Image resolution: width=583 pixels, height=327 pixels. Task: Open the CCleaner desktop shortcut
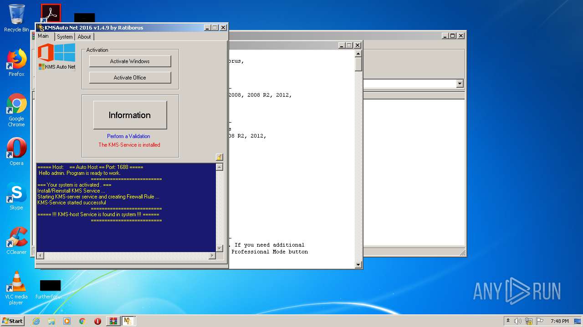point(16,241)
